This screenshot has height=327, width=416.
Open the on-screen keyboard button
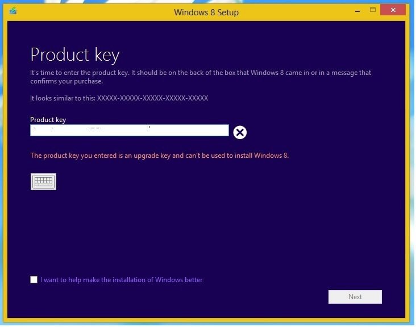coord(43,182)
